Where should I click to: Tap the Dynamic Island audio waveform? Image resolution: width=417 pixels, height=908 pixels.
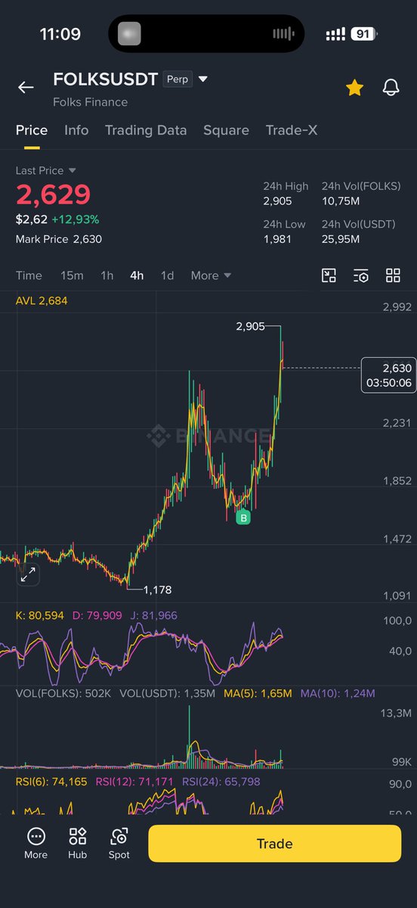point(283,34)
